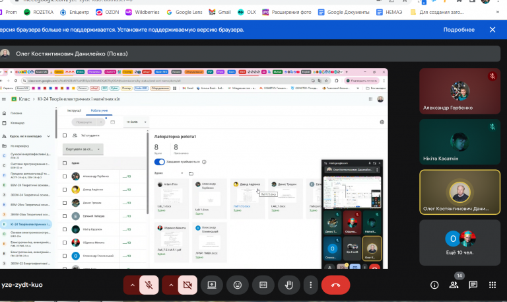The height and width of the screenshot is (302, 507).
Task: Open the Prom bookmark
Action: coord(9,13)
